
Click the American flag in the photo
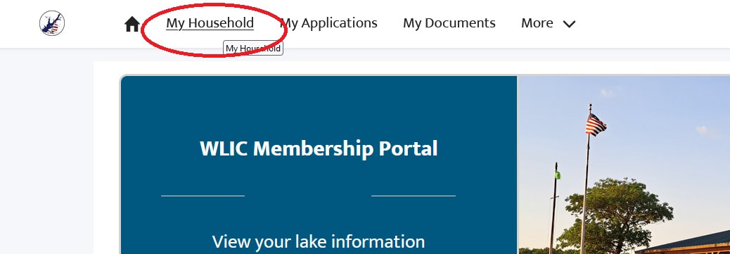point(596,125)
